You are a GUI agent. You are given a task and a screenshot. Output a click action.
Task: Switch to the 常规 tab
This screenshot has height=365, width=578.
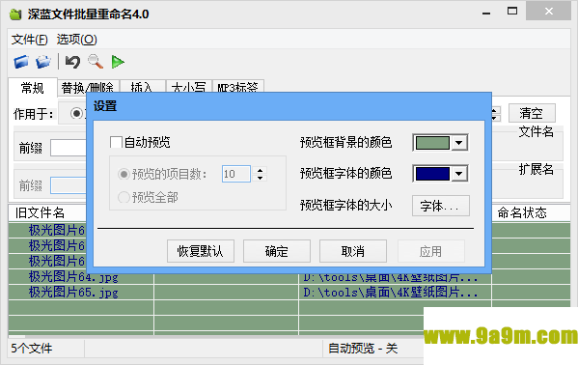33,88
